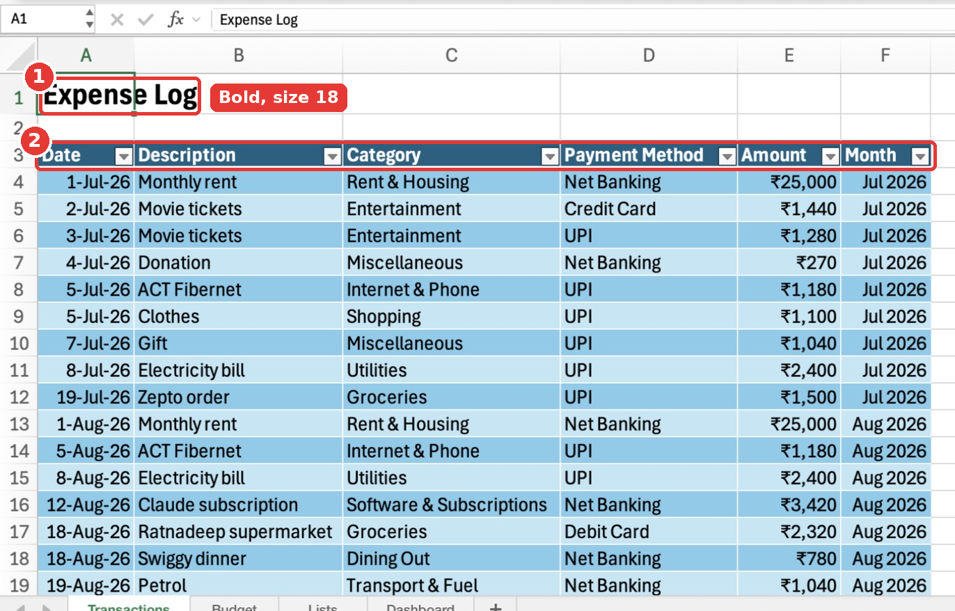Open the Insert Function fx dialog
The width and height of the screenshot is (955, 611).
(175, 19)
